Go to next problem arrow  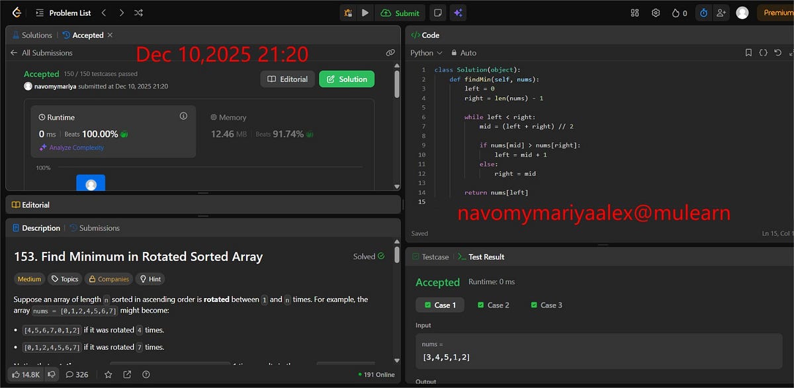tap(121, 13)
